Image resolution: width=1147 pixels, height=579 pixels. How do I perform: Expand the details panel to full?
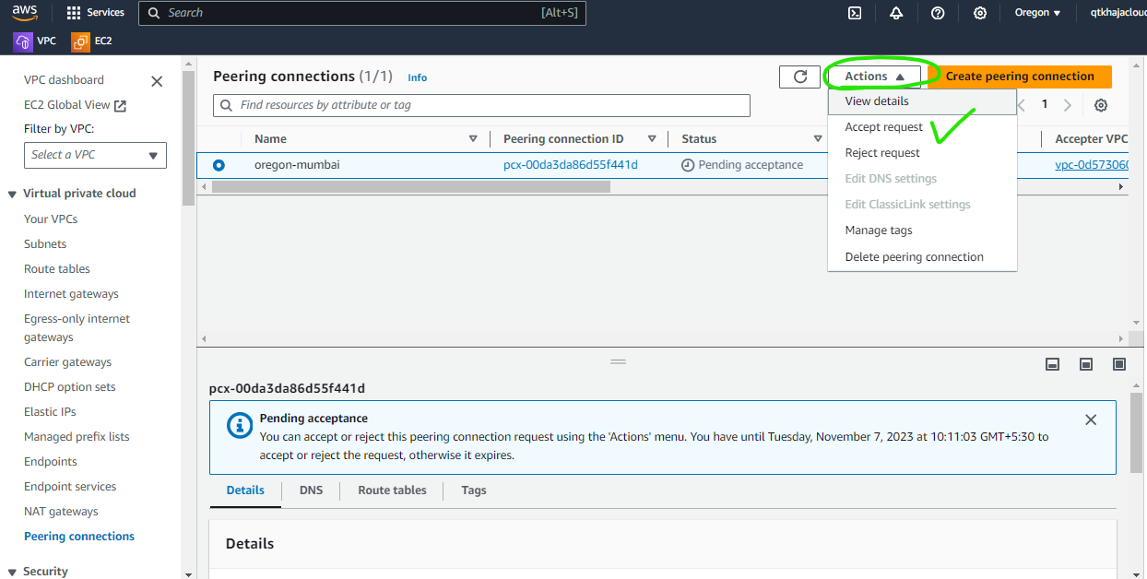coord(1119,364)
